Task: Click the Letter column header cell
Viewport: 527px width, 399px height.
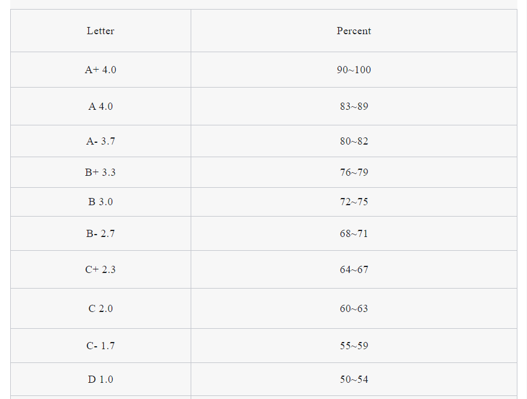Action: pyautogui.click(x=101, y=31)
